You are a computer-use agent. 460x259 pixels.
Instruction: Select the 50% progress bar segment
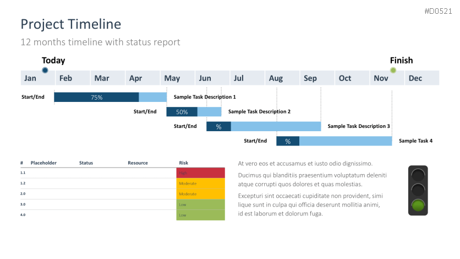[x=182, y=112]
